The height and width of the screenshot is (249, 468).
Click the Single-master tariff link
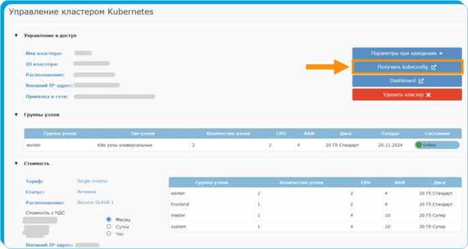click(93, 181)
